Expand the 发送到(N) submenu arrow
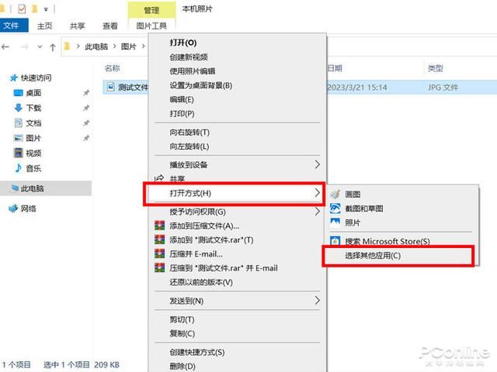Screen dimensions: 497x372 click(317, 301)
